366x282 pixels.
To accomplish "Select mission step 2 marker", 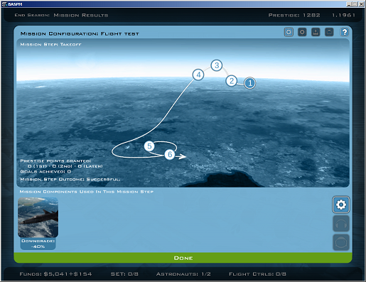I will click(x=232, y=81).
